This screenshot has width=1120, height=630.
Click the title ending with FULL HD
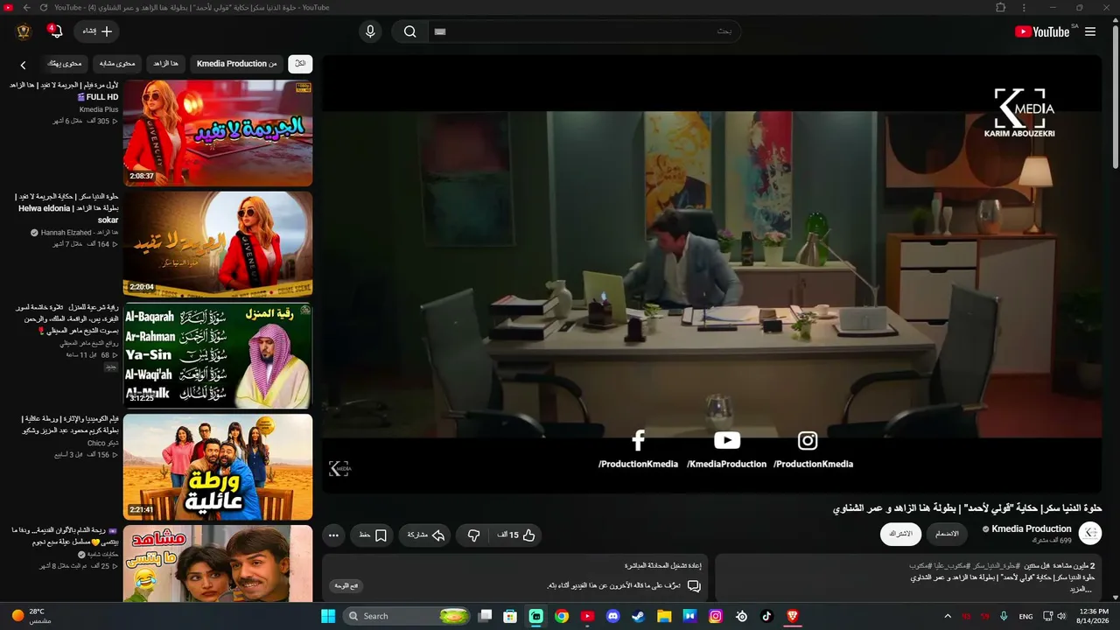[x=65, y=91]
